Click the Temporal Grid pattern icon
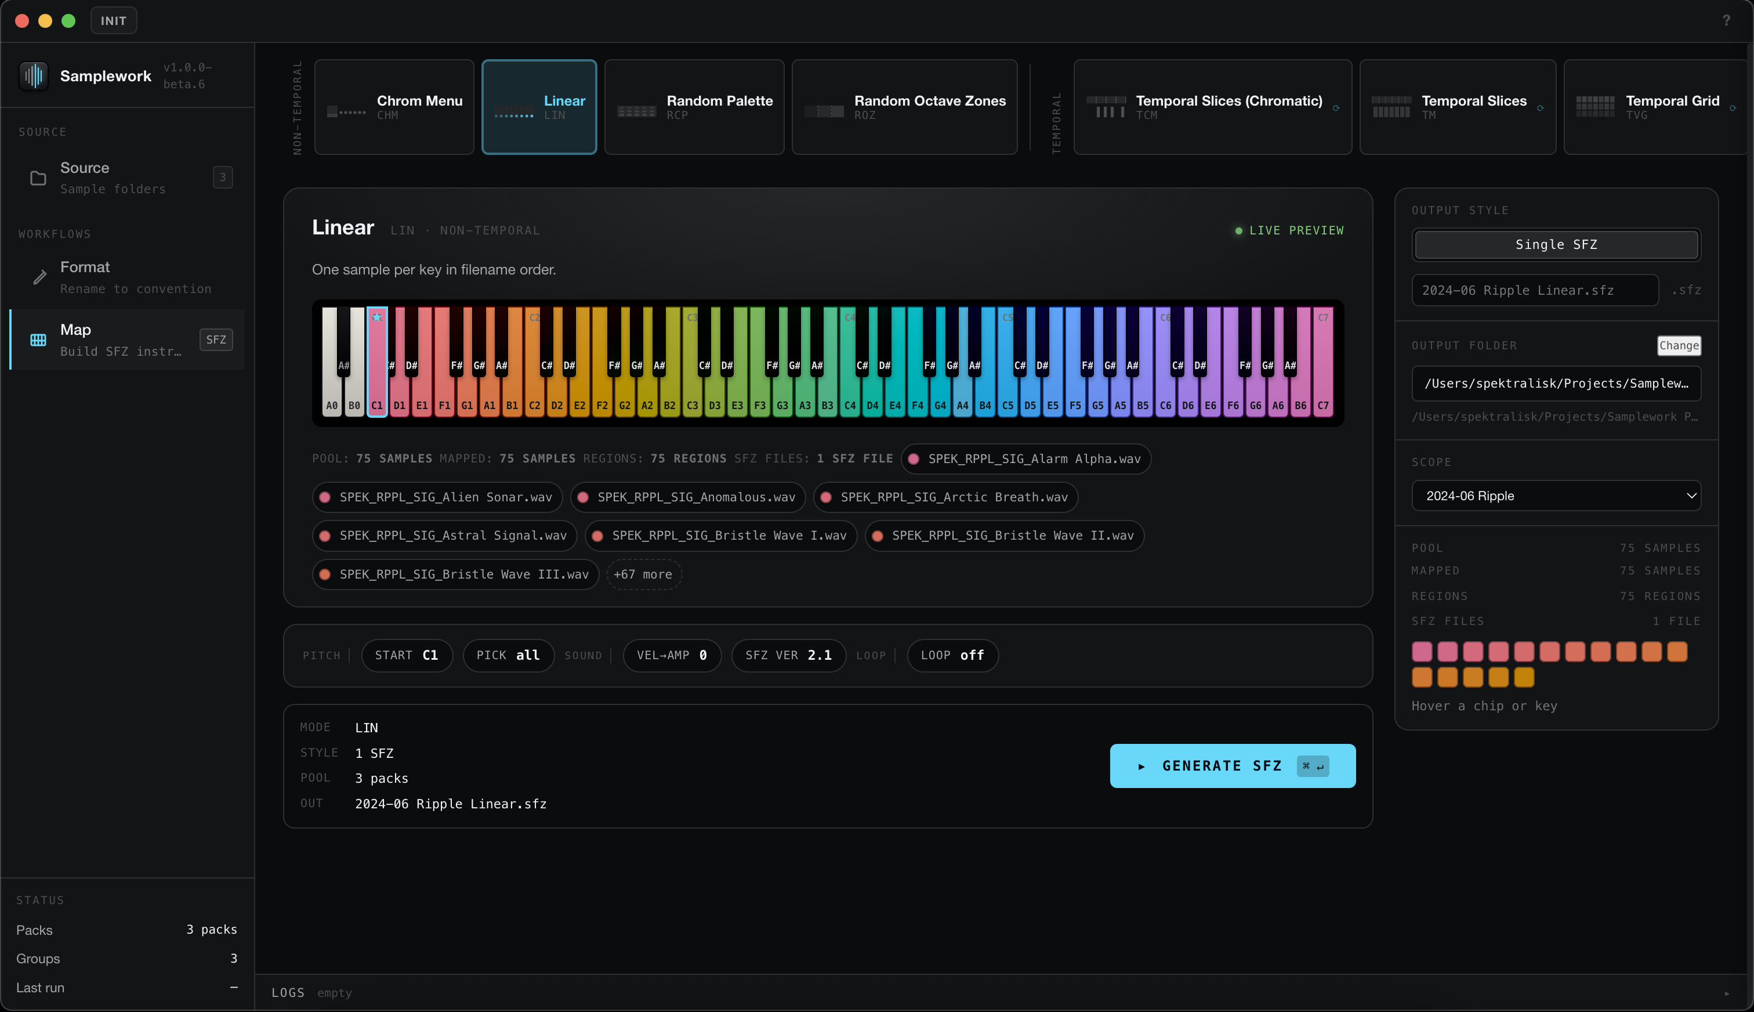1754x1012 pixels. click(x=1596, y=107)
